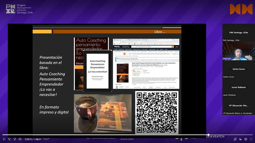Open the speaker audio options icon

(x=235, y=139)
